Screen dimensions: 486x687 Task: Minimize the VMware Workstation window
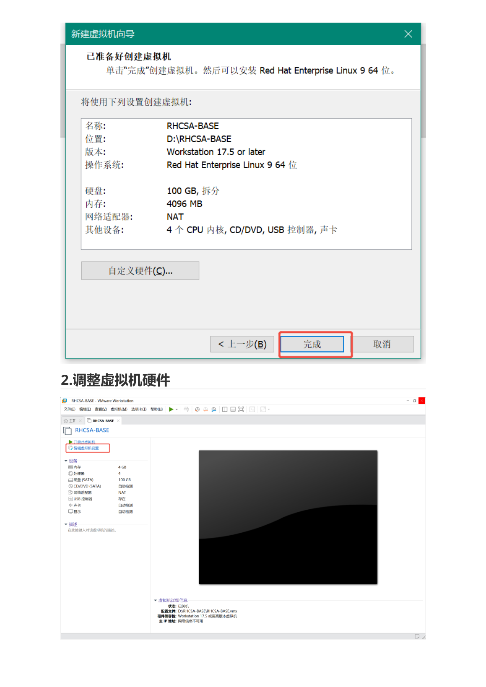408,401
